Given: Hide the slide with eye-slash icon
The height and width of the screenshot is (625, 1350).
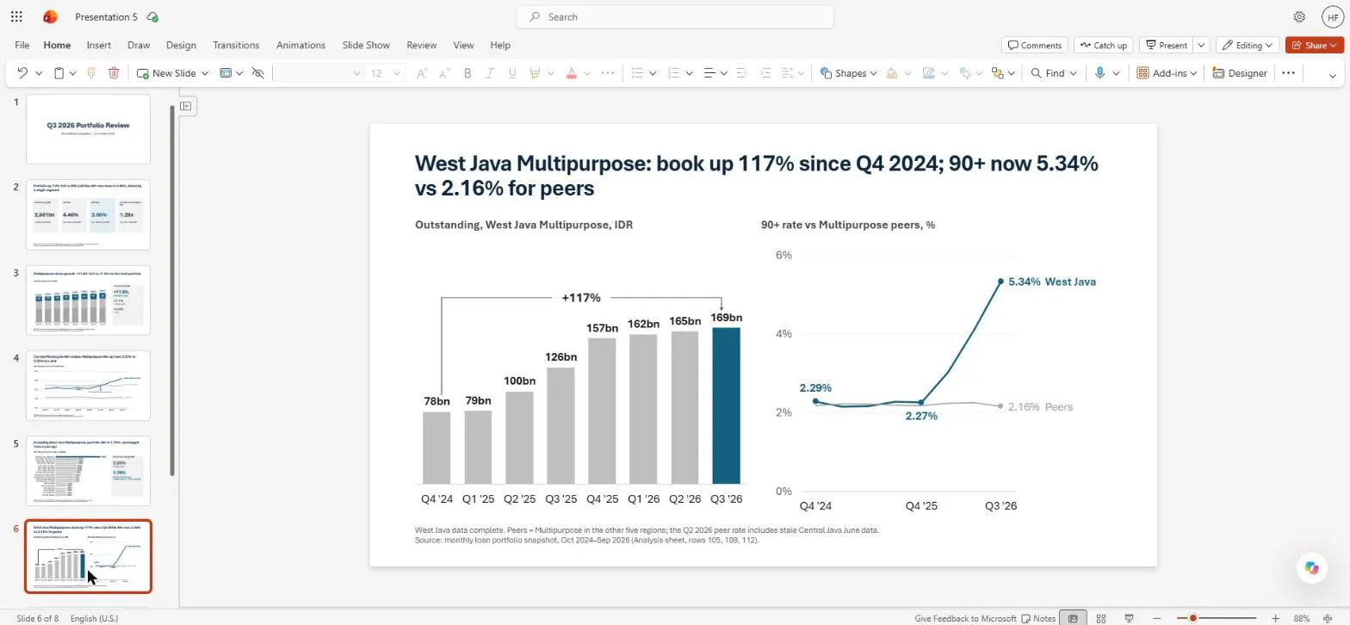Looking at the screenshot, I should [x=257, y=73].
